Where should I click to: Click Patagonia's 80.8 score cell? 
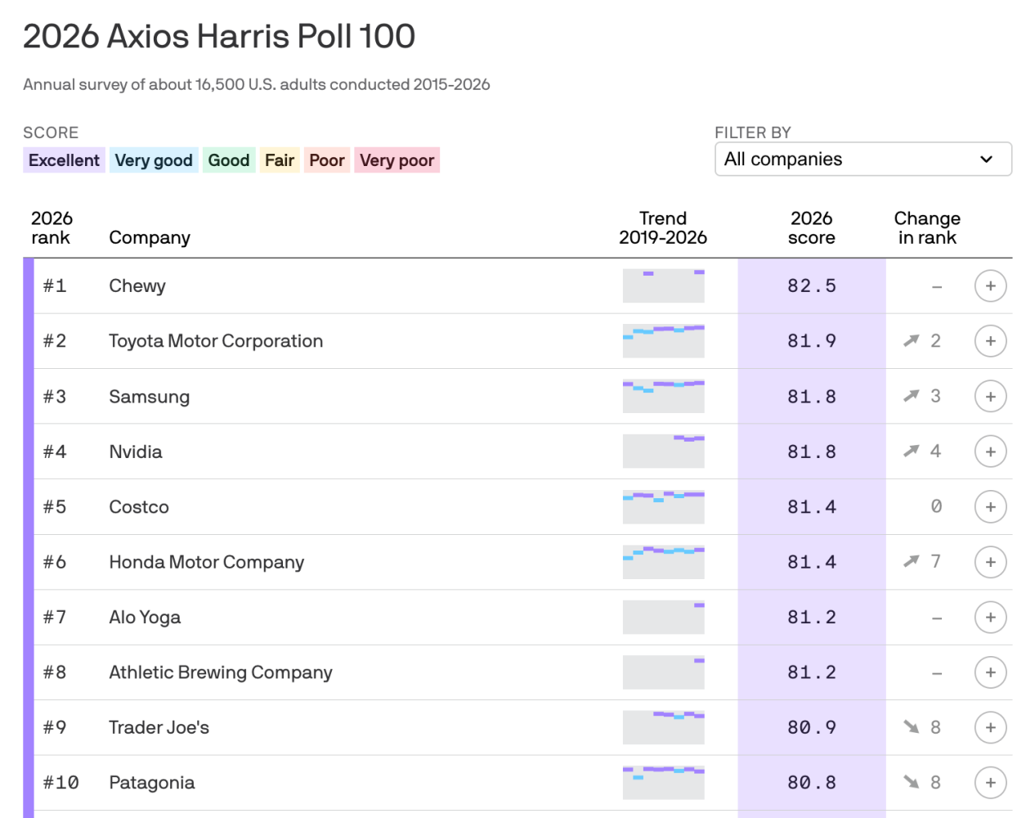812,783
